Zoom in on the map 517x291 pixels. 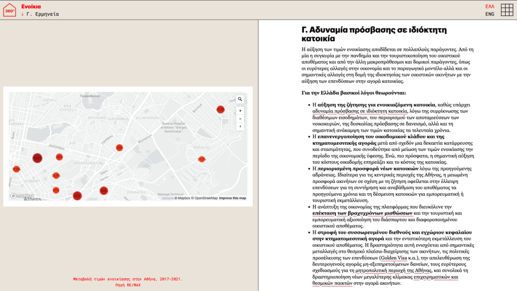pos(240,111)
